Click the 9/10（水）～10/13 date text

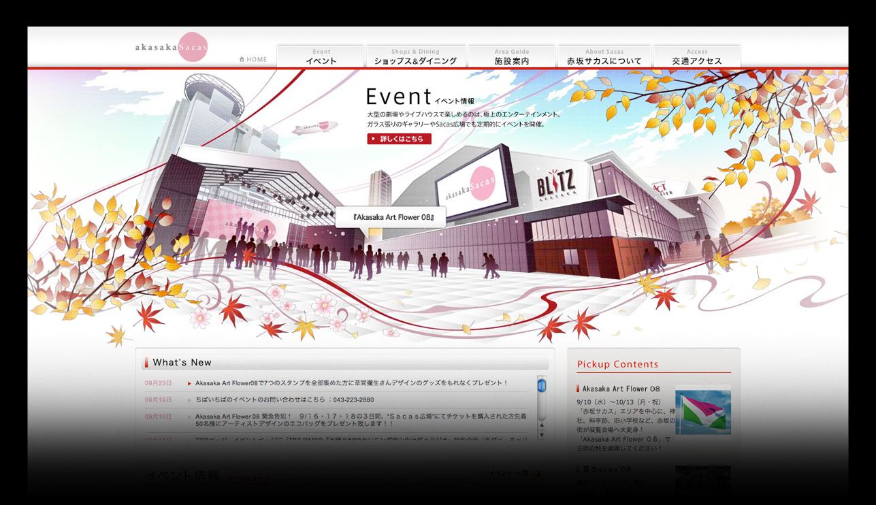[618, 402]
